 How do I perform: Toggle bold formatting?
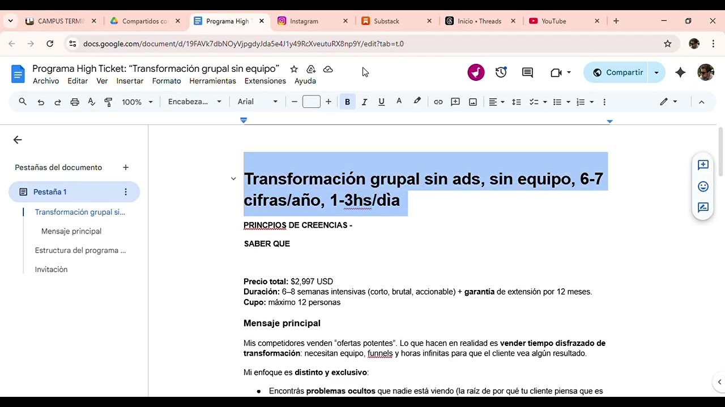click(x=347, y=102)
